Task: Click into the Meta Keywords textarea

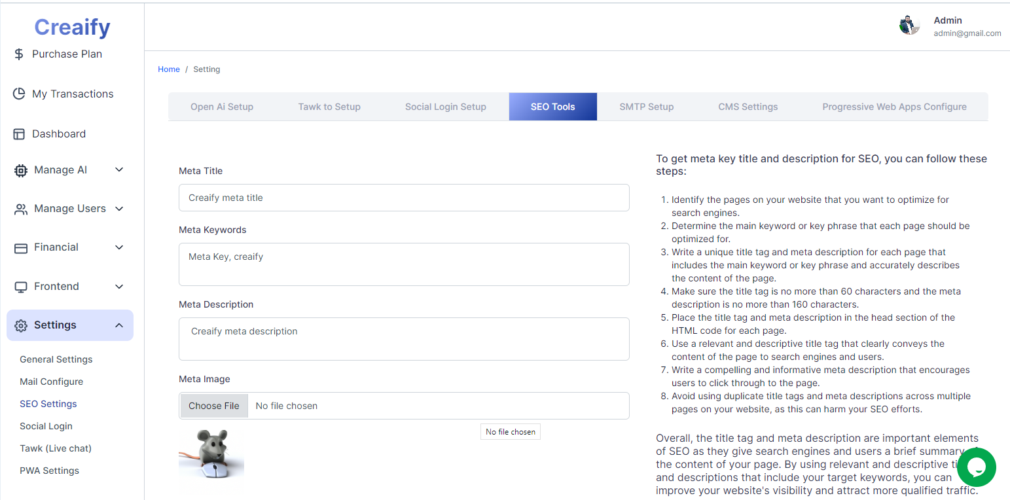Action: [x=404, y=264]
